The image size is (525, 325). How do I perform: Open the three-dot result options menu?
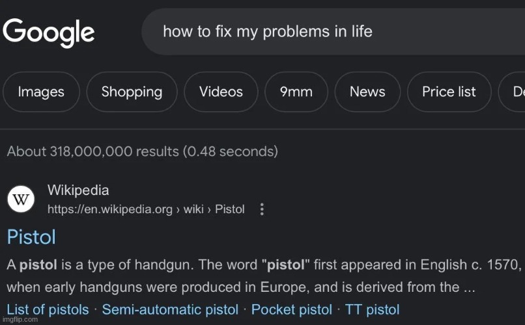click(262, 209)
